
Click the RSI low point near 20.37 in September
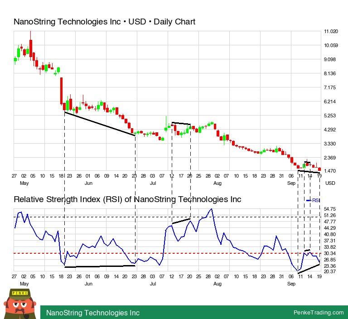click(x=298, y=271)
